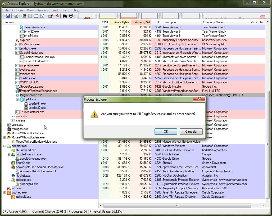The image size is (272, 216).
Task: Select the wmpnetwk.exe process row
Action: click(x=134, y=65)
